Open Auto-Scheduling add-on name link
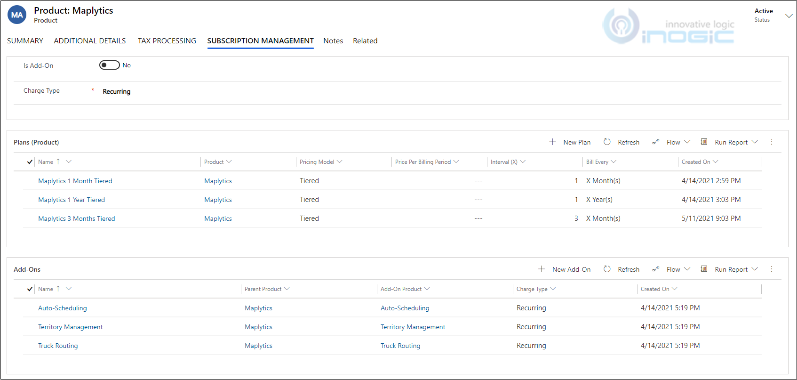The image size is (797, 380). click(x=63, y=308)
